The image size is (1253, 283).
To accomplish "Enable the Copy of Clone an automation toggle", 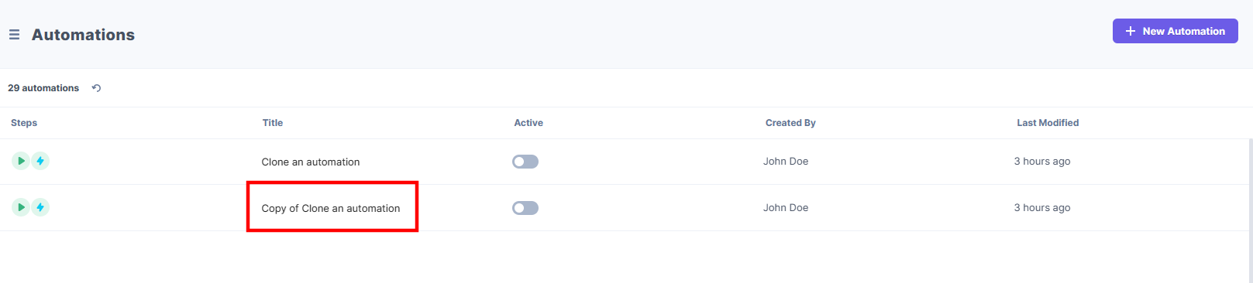I will coord(525,208).
